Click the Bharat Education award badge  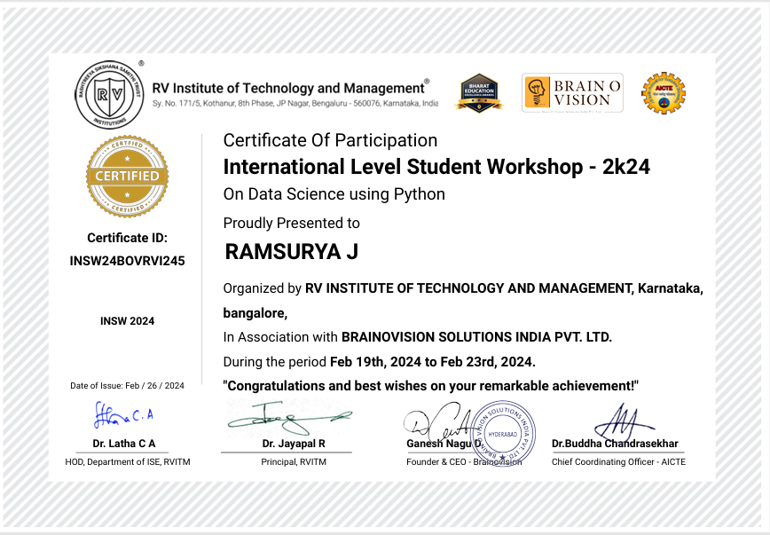(x=479, y=93)
